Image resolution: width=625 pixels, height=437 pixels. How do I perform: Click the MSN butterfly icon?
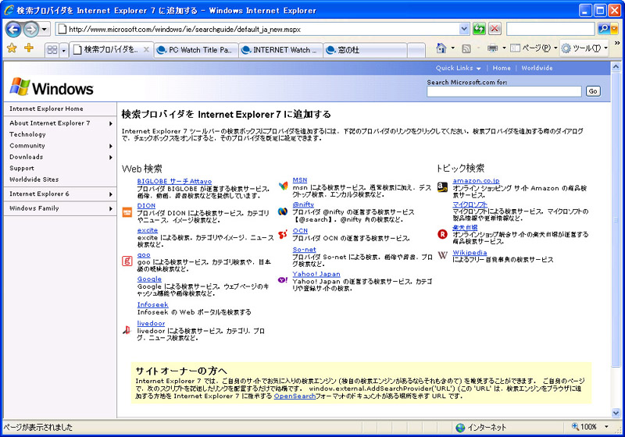click(x=283, y=186)
